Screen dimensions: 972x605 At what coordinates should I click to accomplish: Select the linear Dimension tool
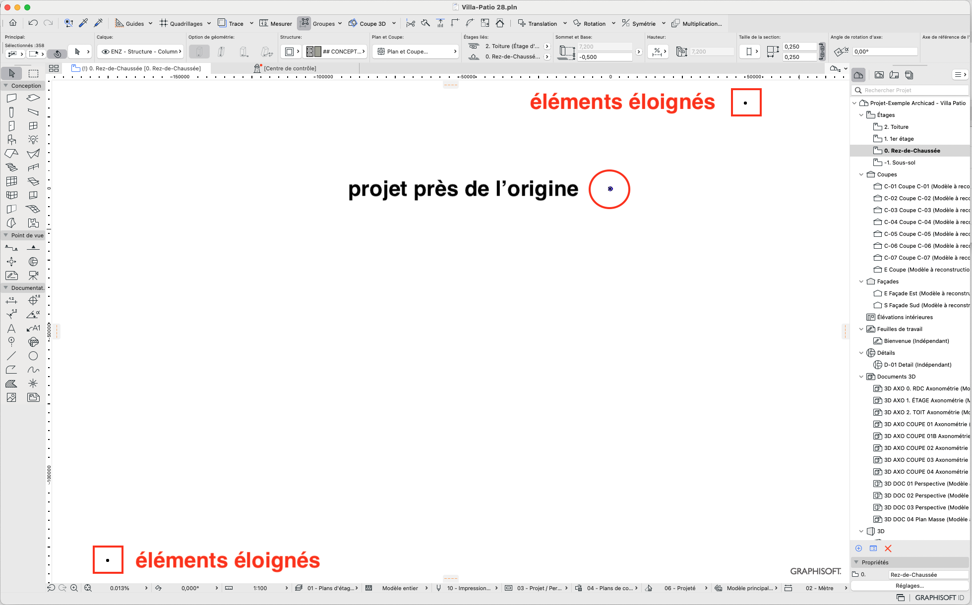click(x=11, y=300)
